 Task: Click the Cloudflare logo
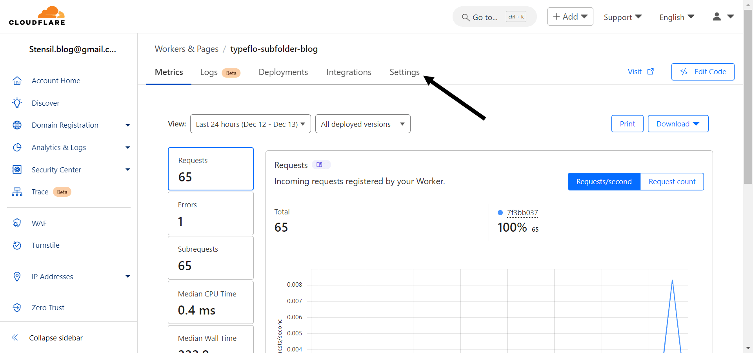tap(37, 16)
